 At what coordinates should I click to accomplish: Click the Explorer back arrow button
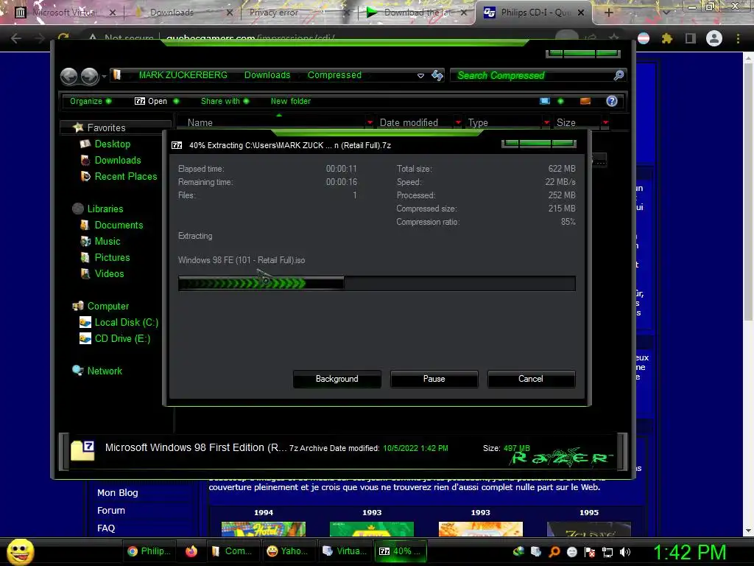click(x=68, y=76)
